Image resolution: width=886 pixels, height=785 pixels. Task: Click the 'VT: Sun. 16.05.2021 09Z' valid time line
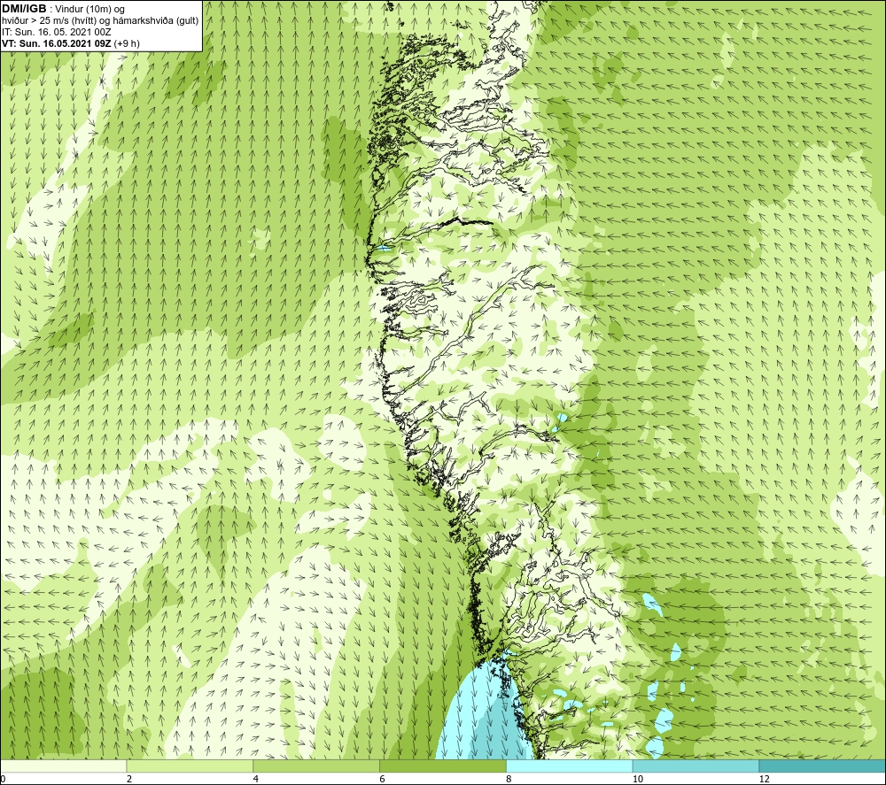point(57,43)
